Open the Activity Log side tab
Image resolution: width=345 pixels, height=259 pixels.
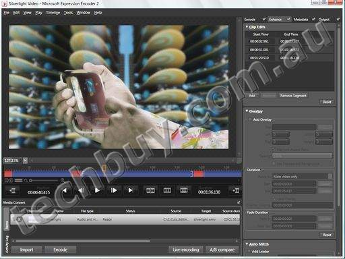tap(7, 244)
